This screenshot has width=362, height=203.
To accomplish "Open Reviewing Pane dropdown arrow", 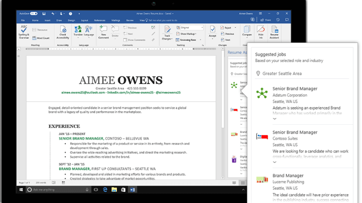I will click(201, 40).
